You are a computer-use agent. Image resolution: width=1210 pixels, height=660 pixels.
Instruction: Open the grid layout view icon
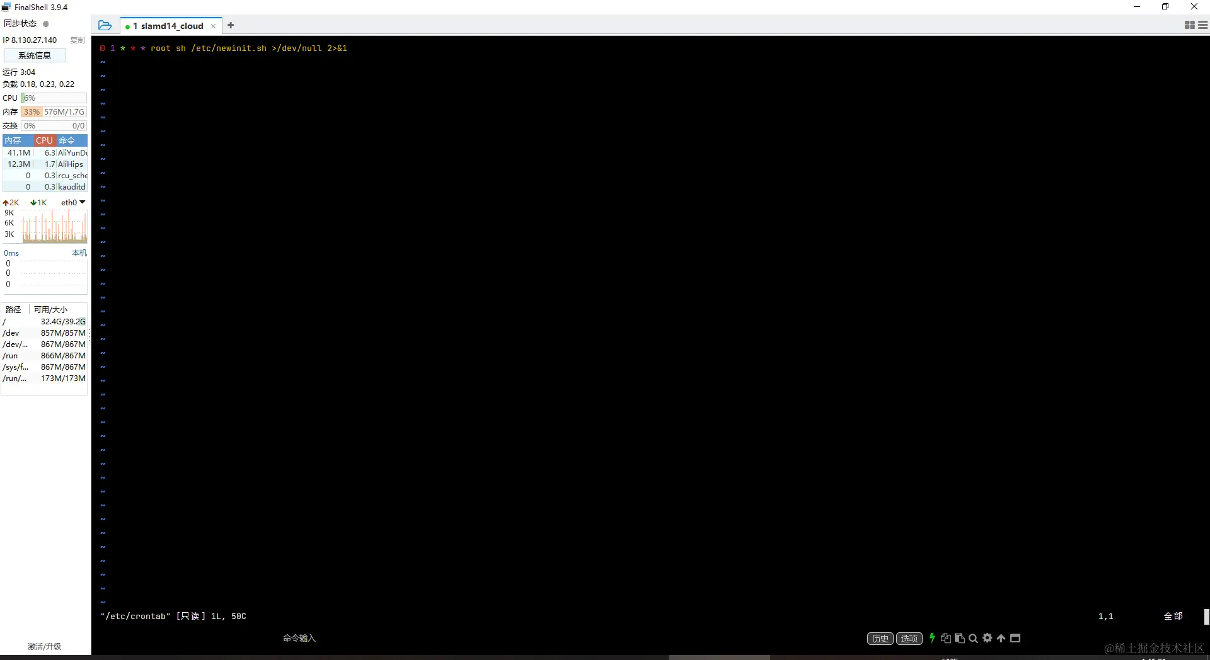coord(1190,25)
